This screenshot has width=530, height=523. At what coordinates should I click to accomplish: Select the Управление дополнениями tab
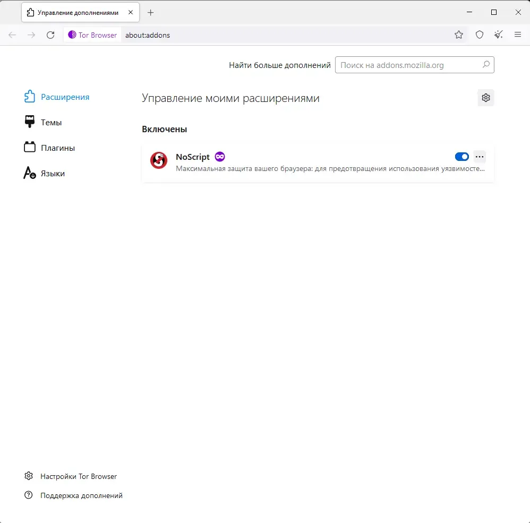(80, 12)
